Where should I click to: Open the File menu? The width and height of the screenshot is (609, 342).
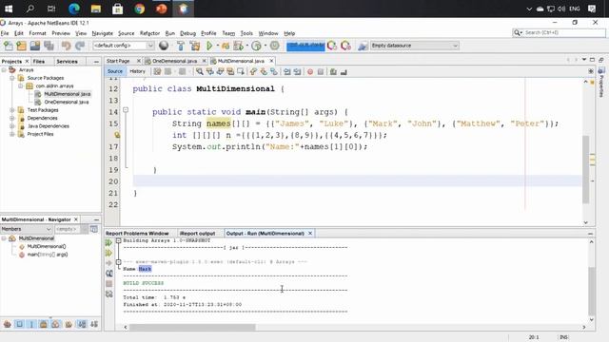(5, 33)
